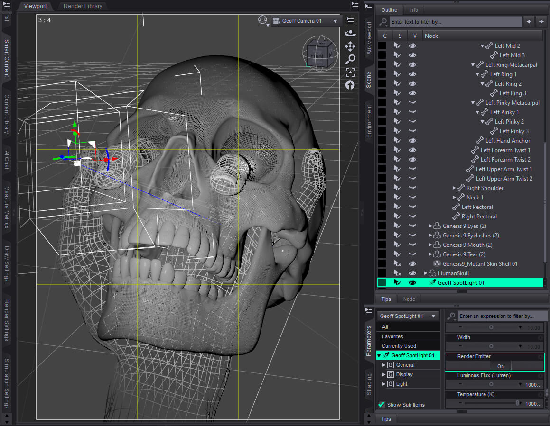Image resolution: width=550 pixels, height=426 pixels.
Task: Click the frame selection viewport icon
Action: pos(350,72)
